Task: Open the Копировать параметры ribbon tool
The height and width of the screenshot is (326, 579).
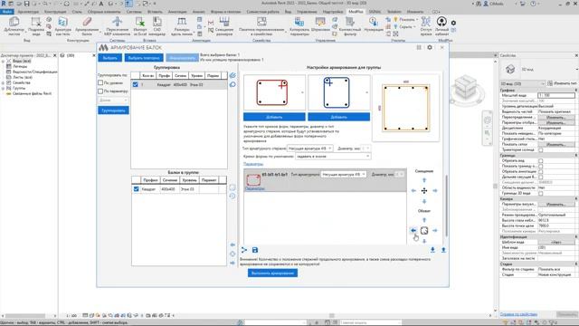Action: point(299,26)
